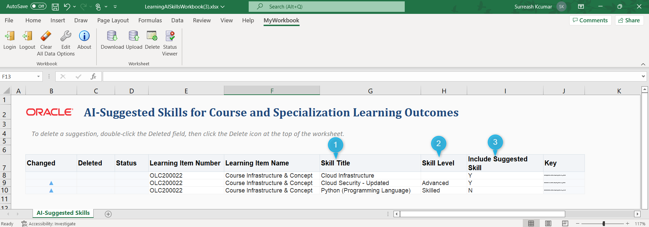The width and height of the screenshot is (649, 227).
Task: Click the Save icon in title bar
Action: (55, 6)
